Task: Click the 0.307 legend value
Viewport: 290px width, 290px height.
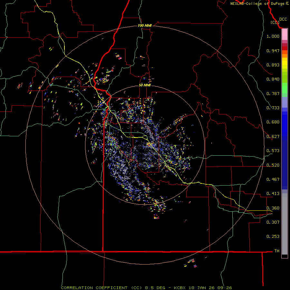Action: [273, 222]
